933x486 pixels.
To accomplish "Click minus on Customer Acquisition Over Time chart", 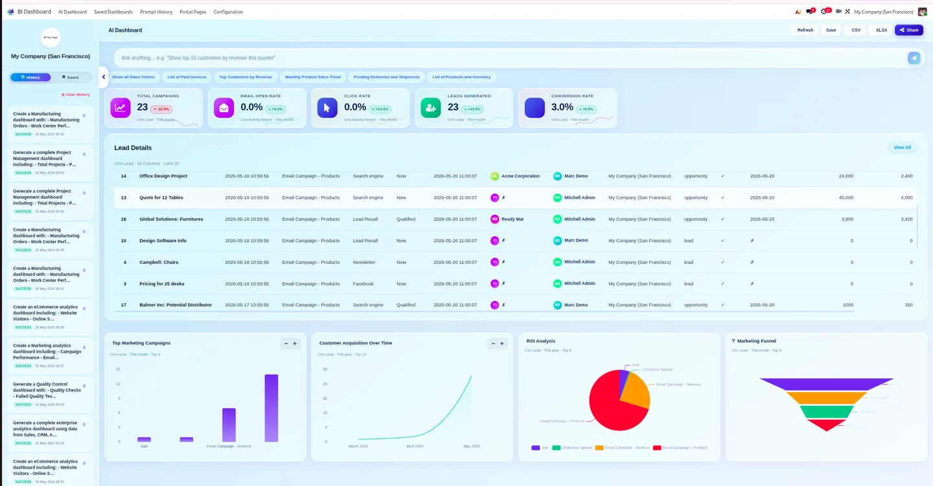I will click(493, 344).
